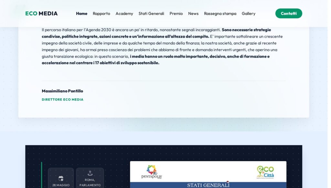Select the author name Massimiliano Pontillo
The image size is (331, 188).
pos(62,91)
